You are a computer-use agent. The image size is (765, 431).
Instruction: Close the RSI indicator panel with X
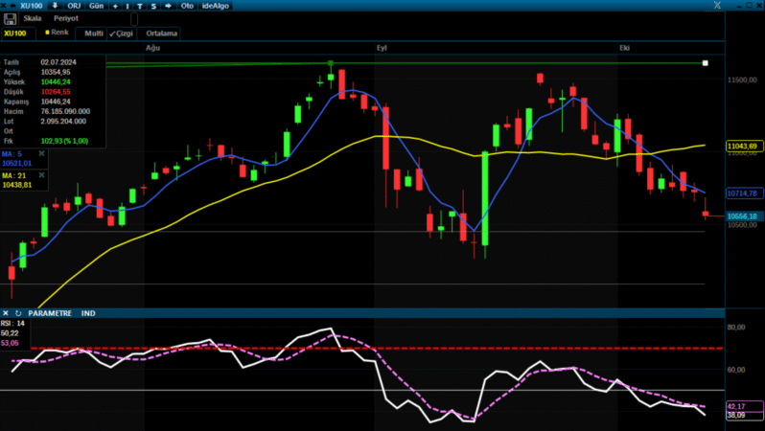point(6,313)
